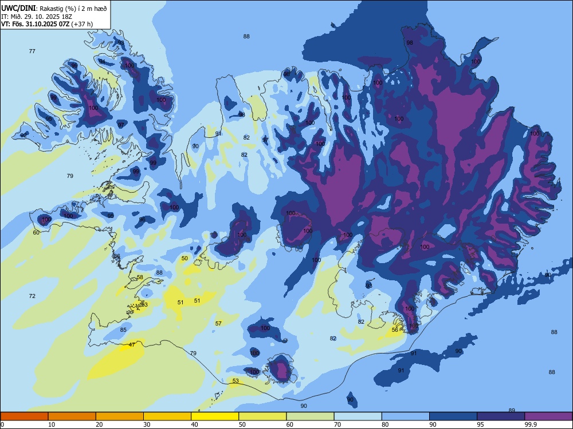Click the dark orange 0–10 legend swatch
Image resolution: width=573 pixels, height=429 pixels.
(x=24, y=416)
